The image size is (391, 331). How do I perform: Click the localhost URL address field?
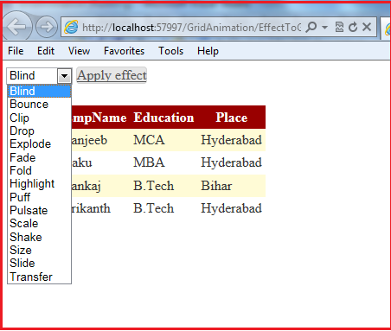tap(191, 28)
